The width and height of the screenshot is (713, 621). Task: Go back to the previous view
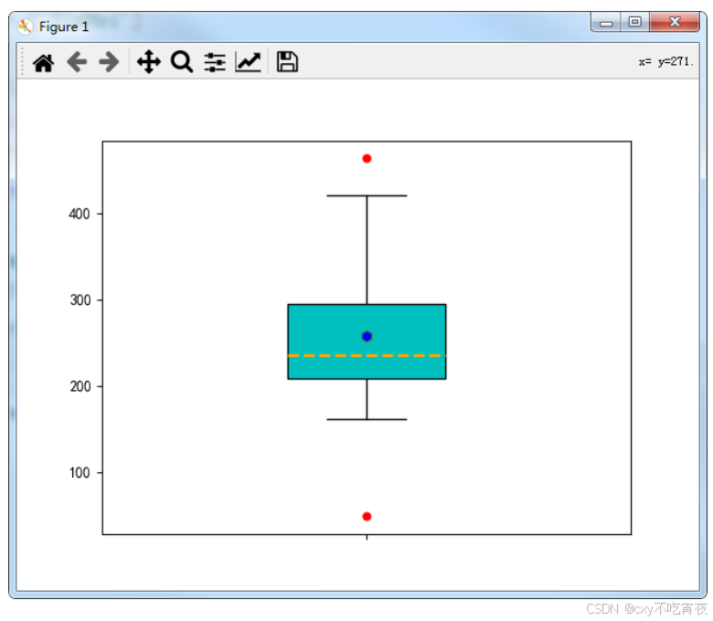(77, 62)
